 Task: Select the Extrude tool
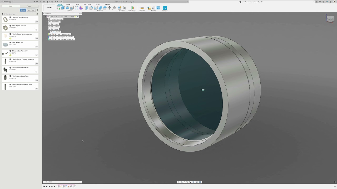point(63,8)
